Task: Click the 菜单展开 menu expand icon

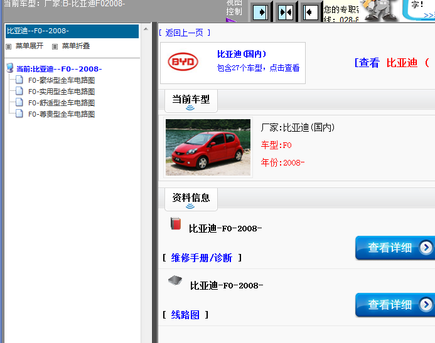Action: (x=9, y=46)
